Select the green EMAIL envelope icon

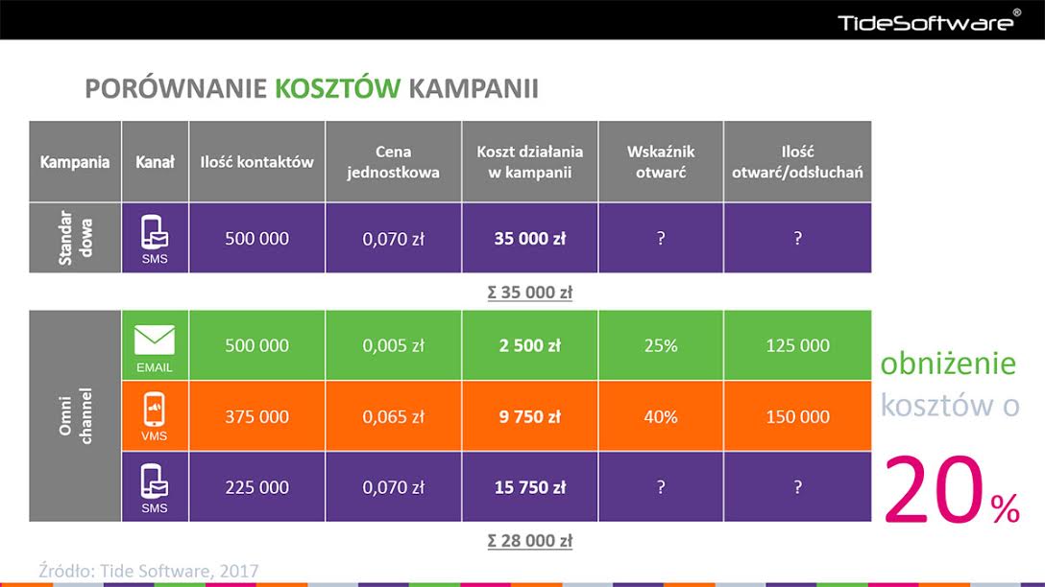click(x=155, y=341)
